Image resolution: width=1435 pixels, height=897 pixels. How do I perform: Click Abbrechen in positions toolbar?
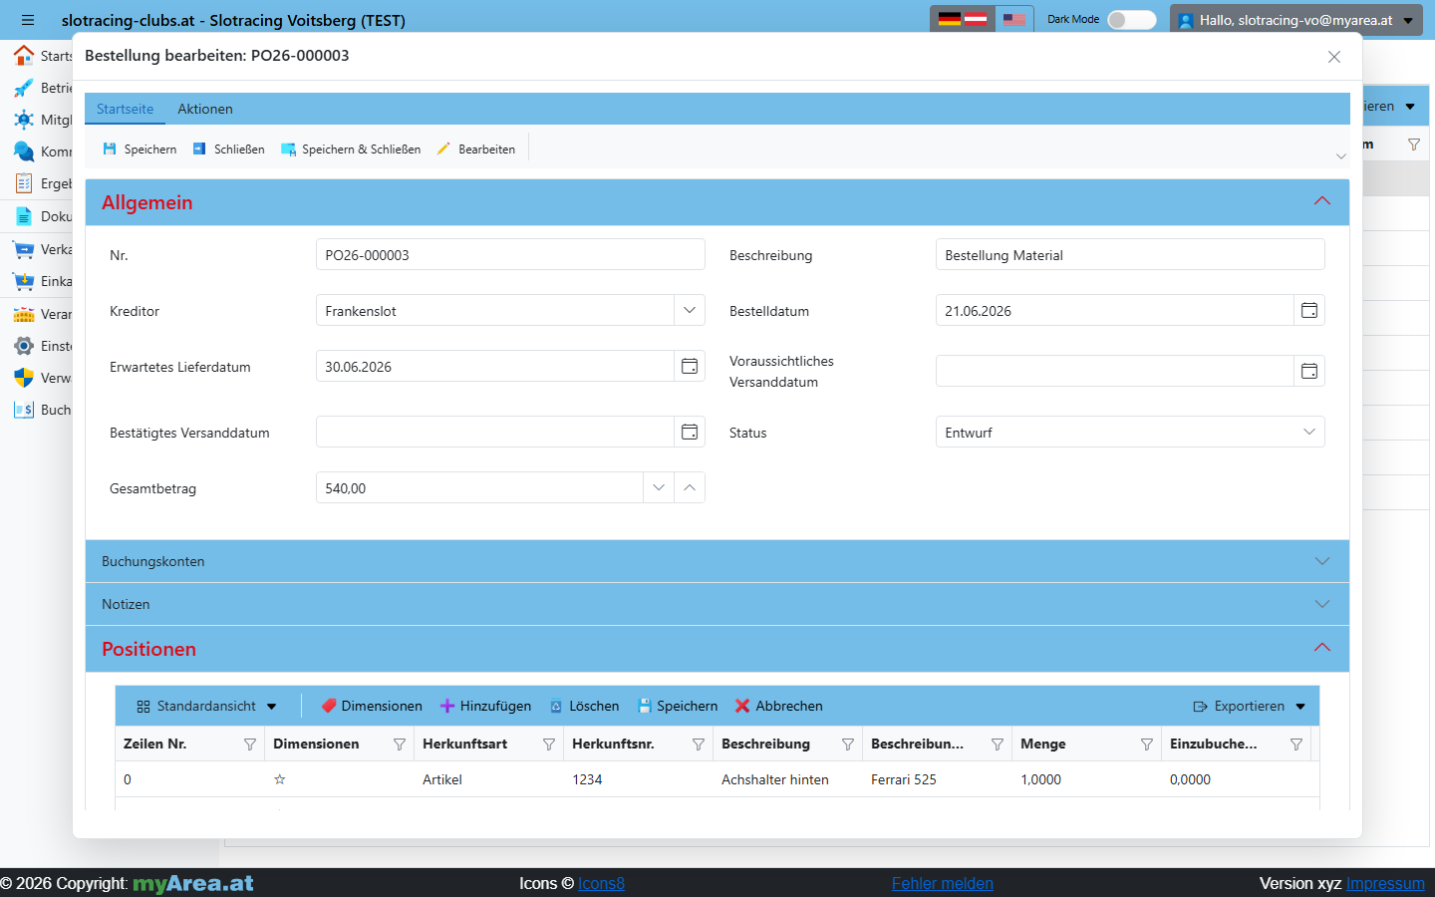coord(778,706)
